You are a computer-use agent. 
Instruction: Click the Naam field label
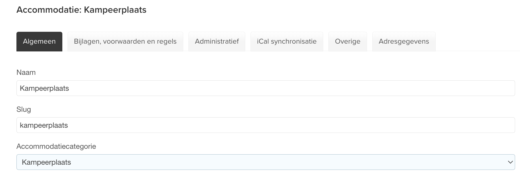pyautogui.click(x=26, y=72)
